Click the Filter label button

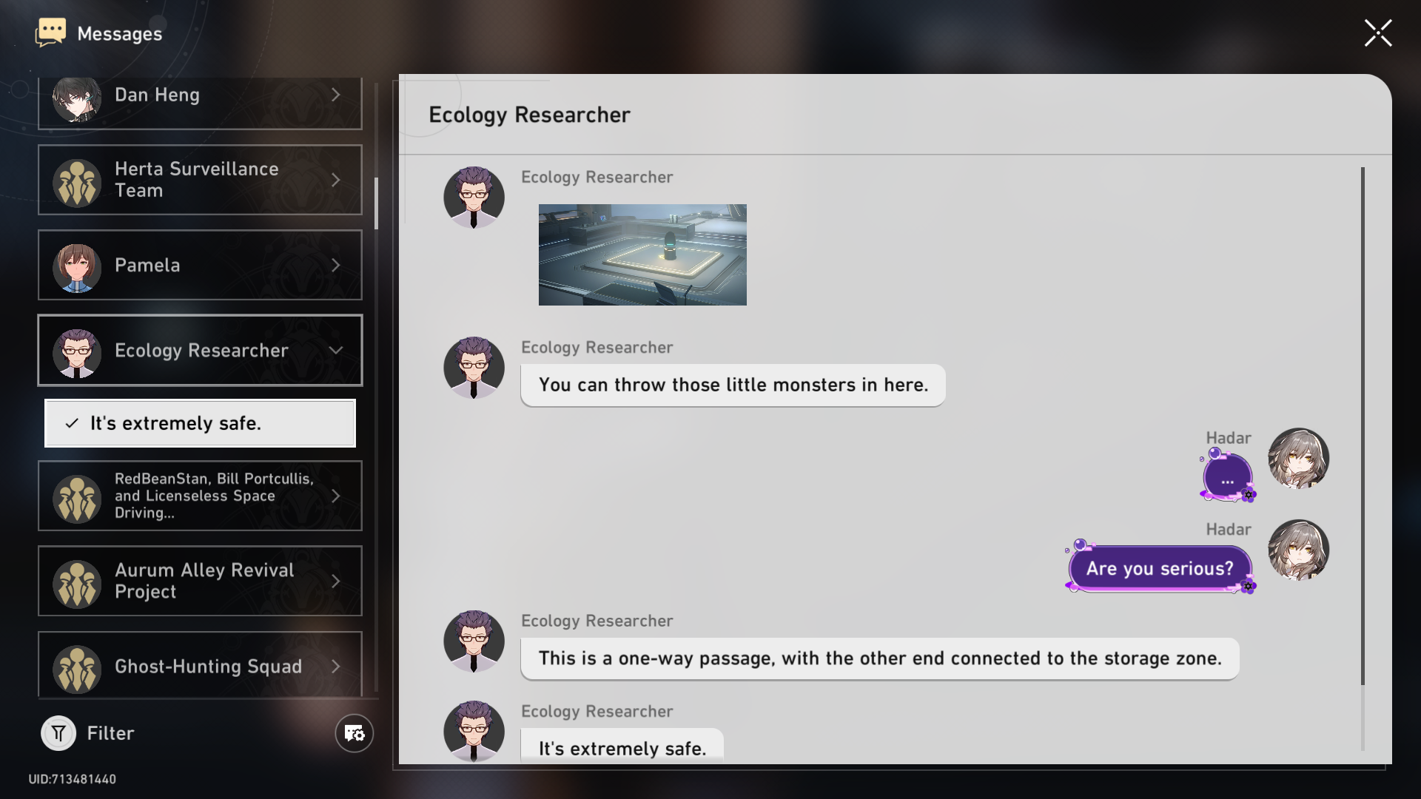coord(110,733)
